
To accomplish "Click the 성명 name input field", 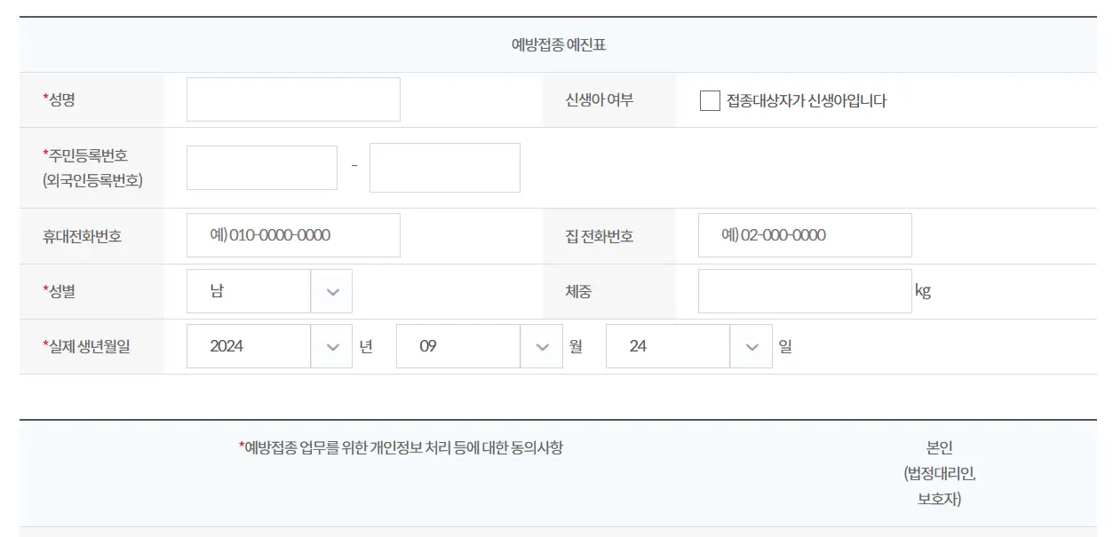I will pos(293,99).
